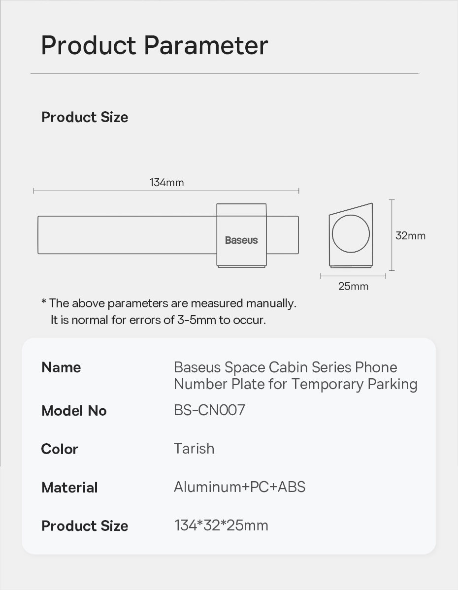Click the Baseus logo on the clip diagram

241,240
